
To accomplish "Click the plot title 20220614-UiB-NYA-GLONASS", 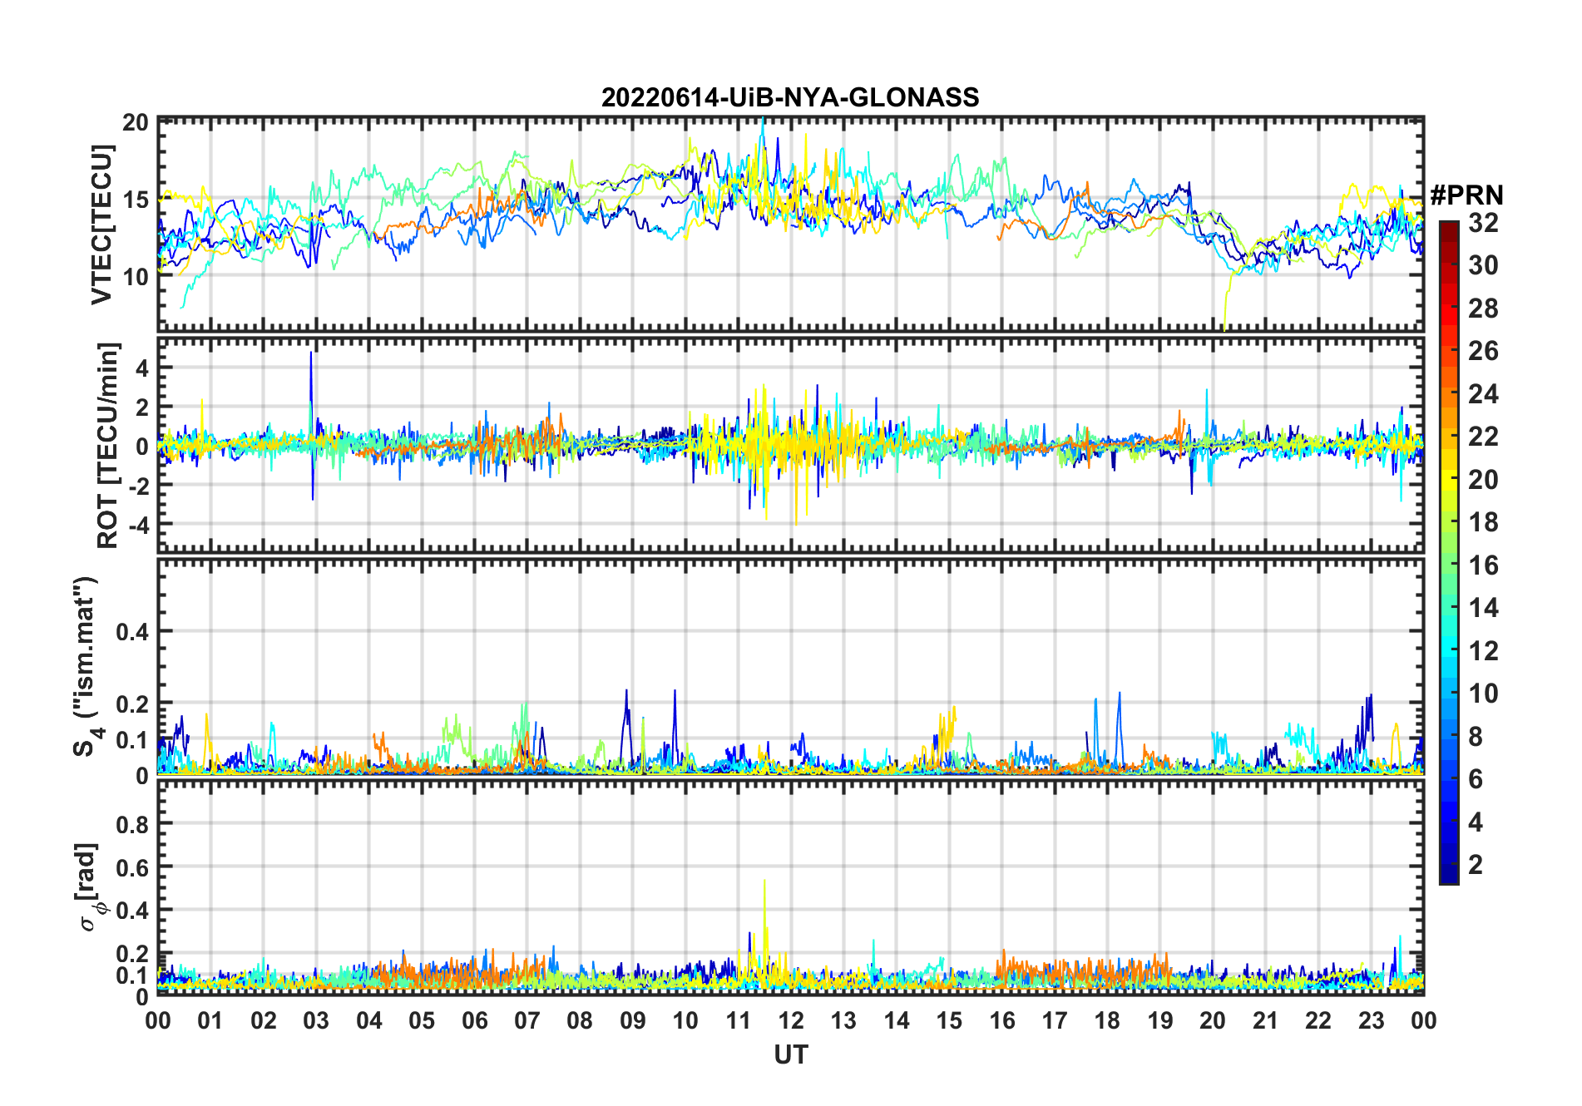I will point(790,98).
